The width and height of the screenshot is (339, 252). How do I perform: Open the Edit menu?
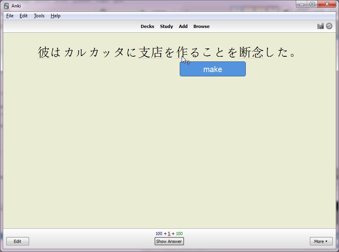click(23, 16)
